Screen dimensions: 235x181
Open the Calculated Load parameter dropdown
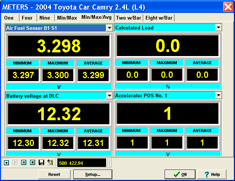[218, 28]
